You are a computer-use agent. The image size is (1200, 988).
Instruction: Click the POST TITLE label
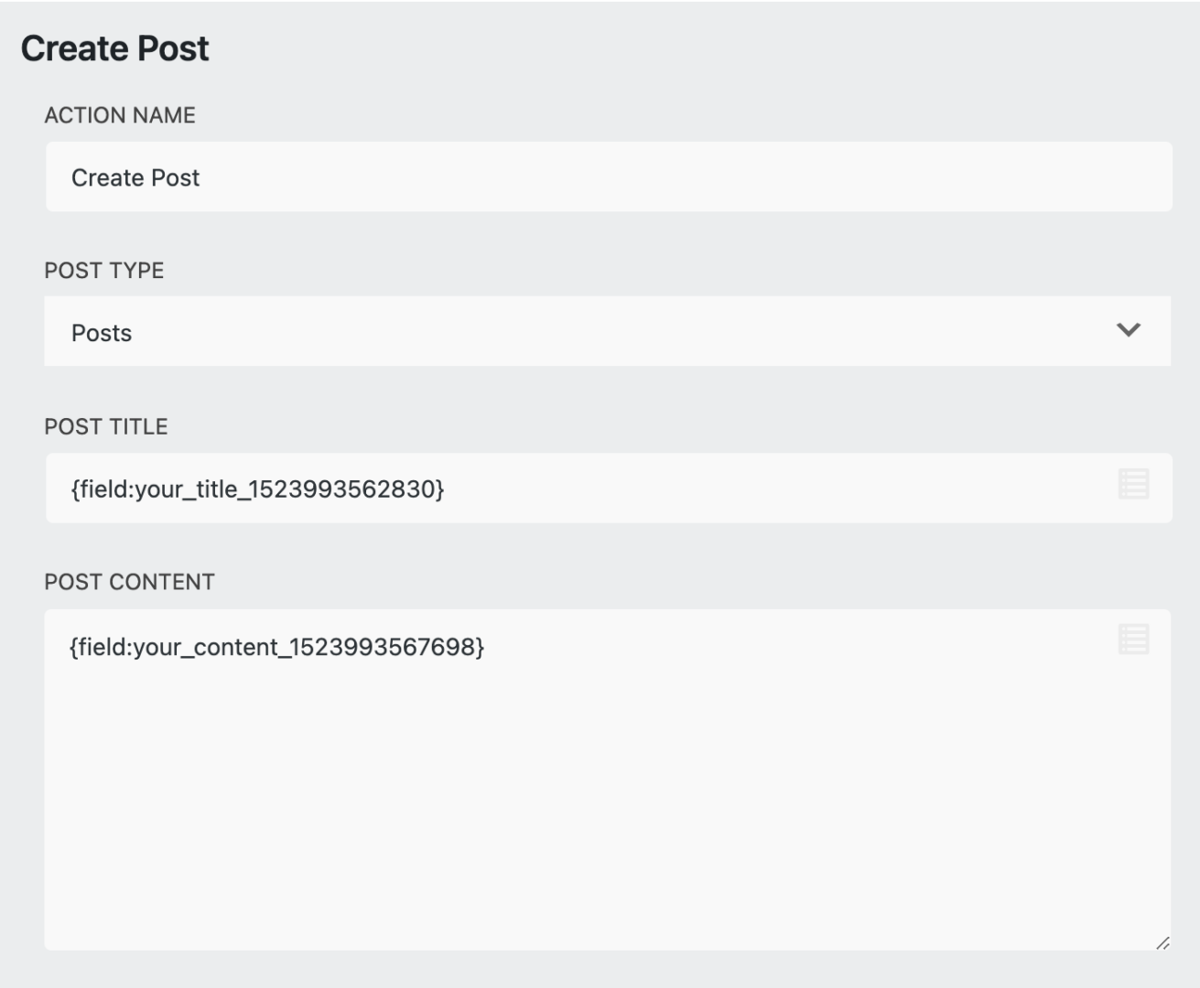pos(105,424)
